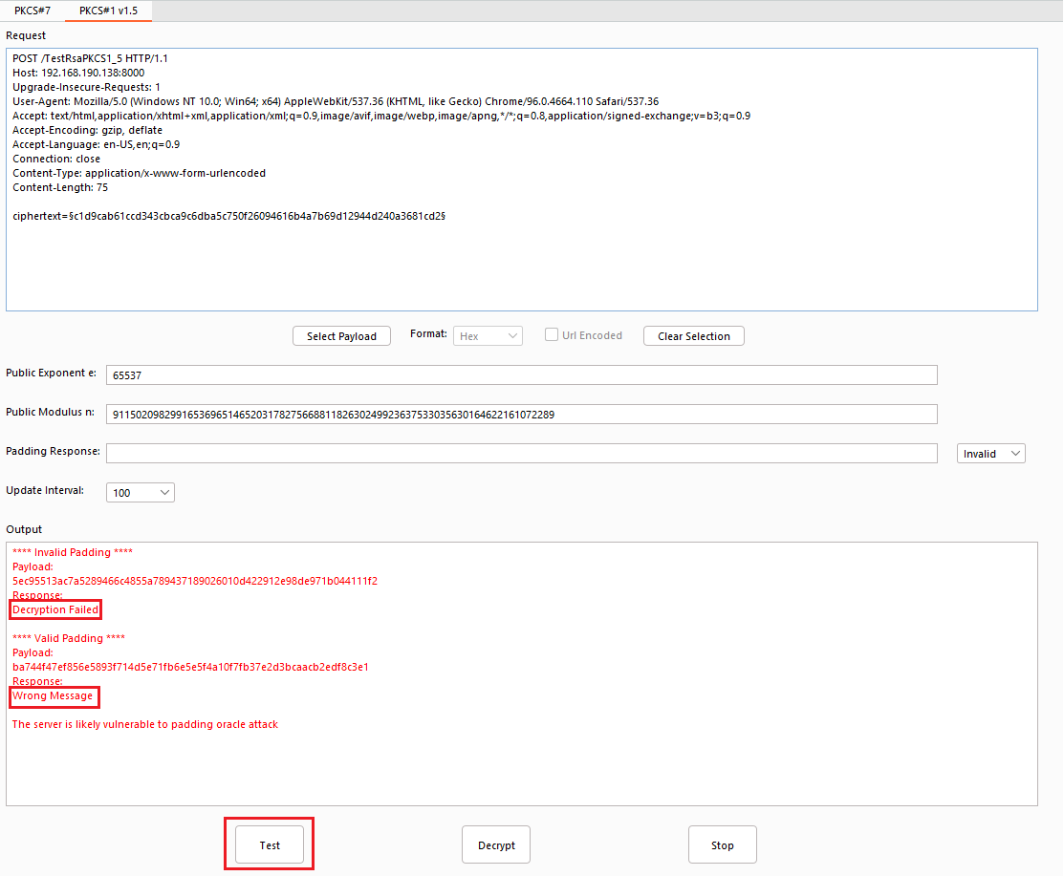
Task: Click the "**** Invalid Padding ****" output line
Action: pos(73,552)
